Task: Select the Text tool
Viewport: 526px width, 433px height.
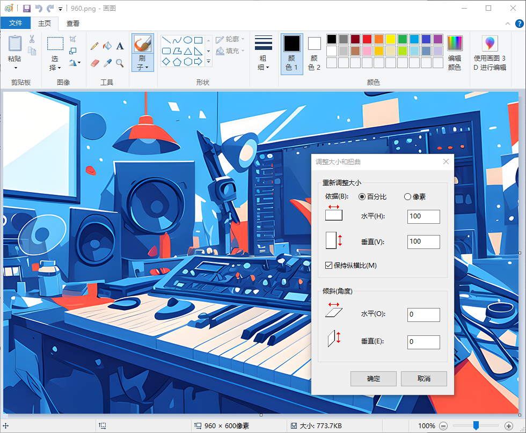Action: click(x=120, y=46)
